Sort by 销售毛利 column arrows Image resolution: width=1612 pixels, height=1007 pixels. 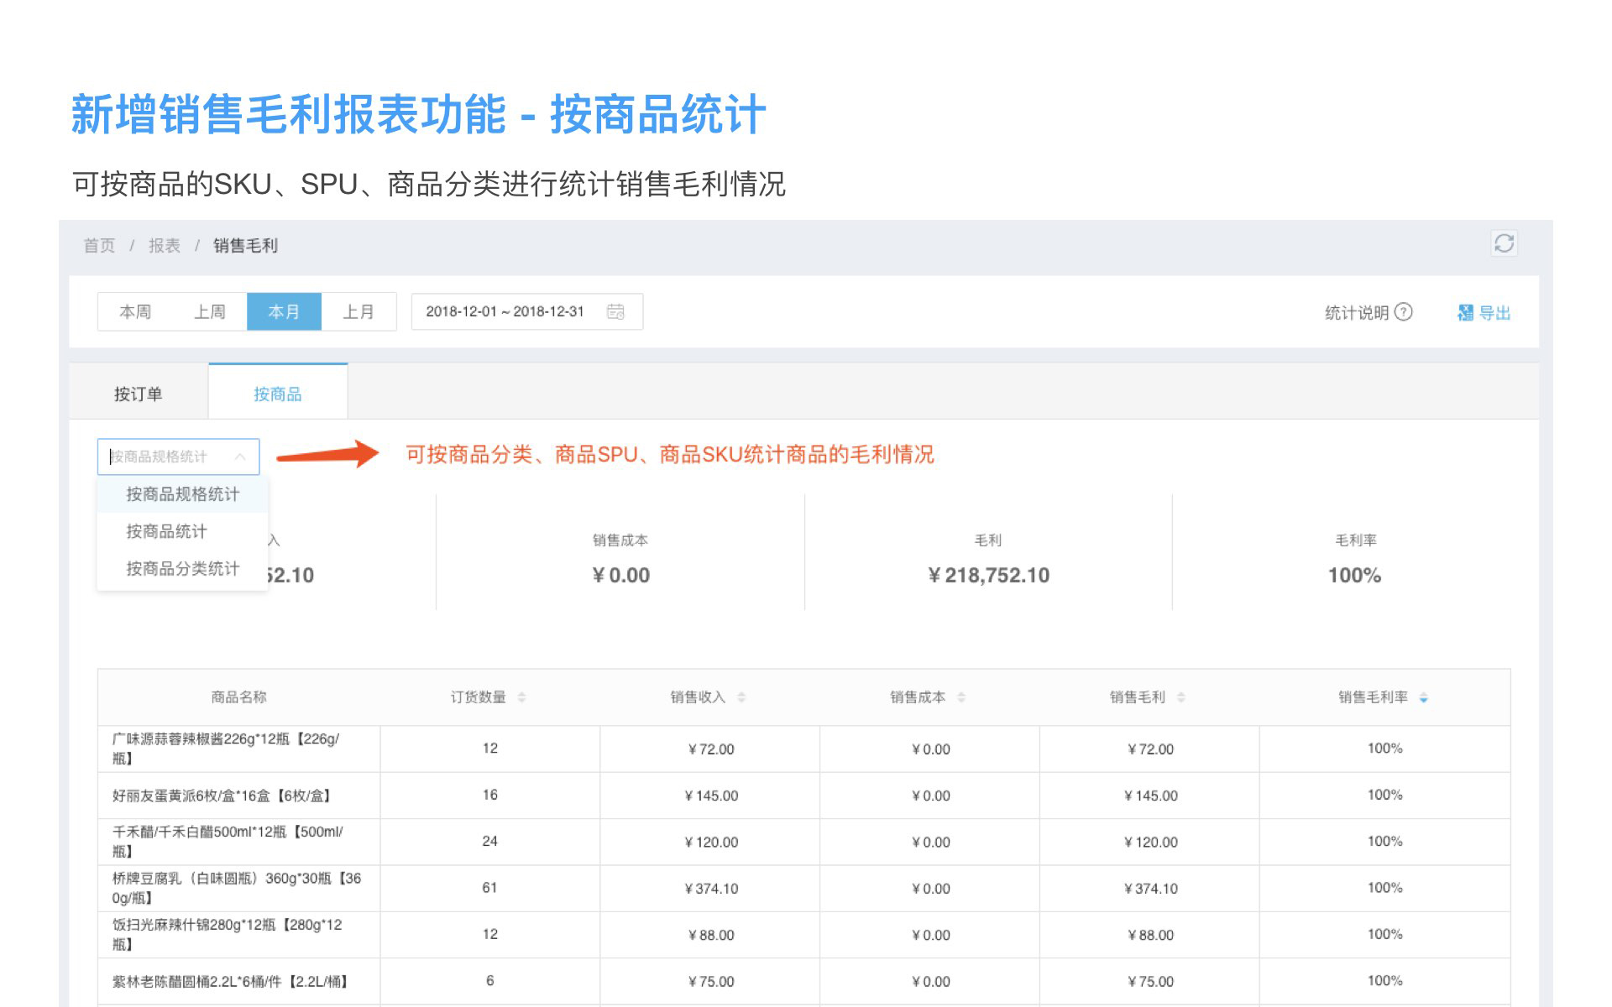click(x=1181, y=697)
